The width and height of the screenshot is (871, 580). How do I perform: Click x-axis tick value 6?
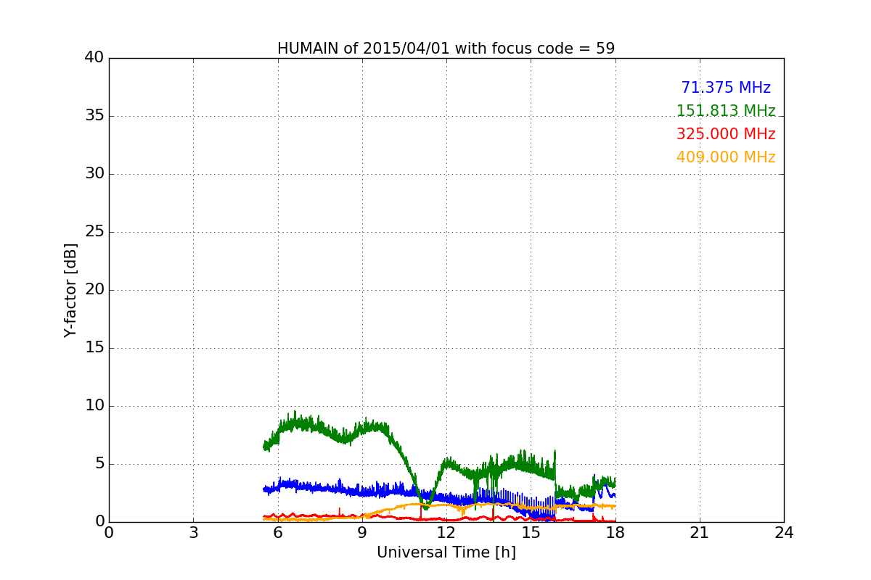pyautogui.click(x=277, y=533)
